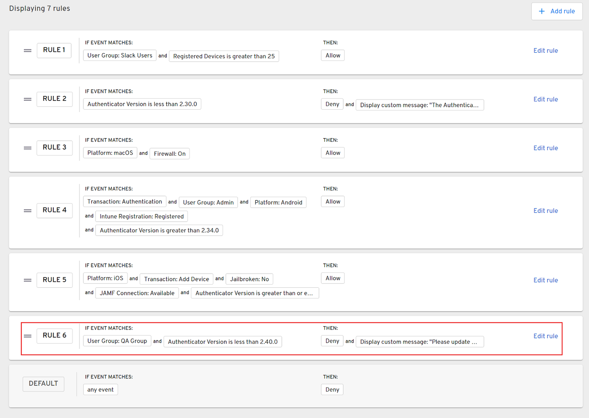Click the drag handle icon for Rule 5

point(28,280)
